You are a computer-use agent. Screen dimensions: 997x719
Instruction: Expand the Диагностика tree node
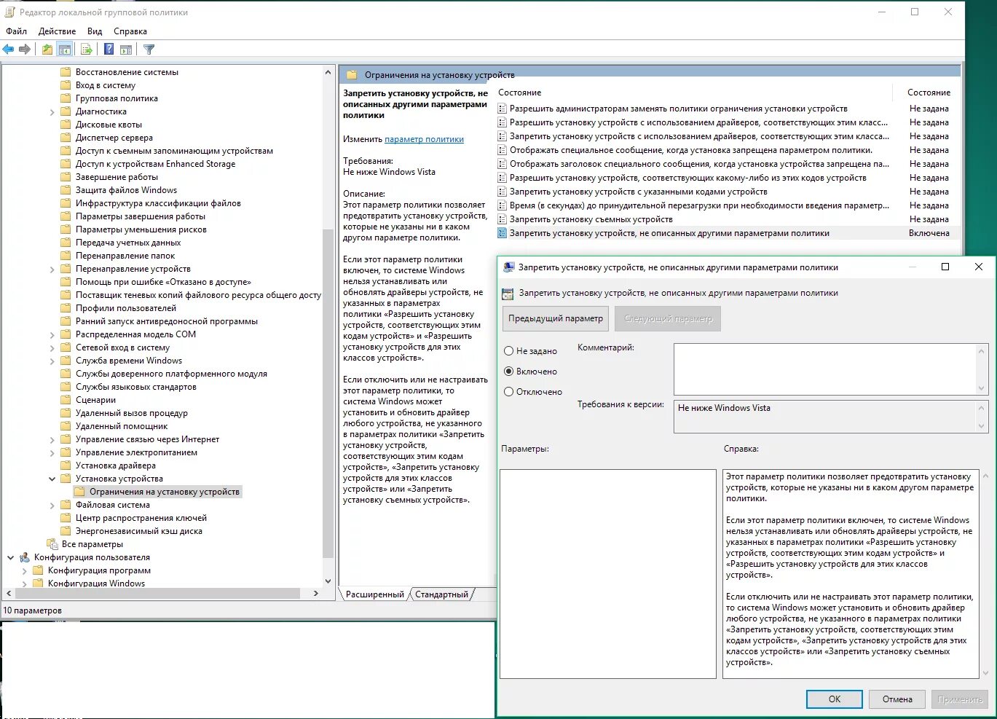point(52,112)
